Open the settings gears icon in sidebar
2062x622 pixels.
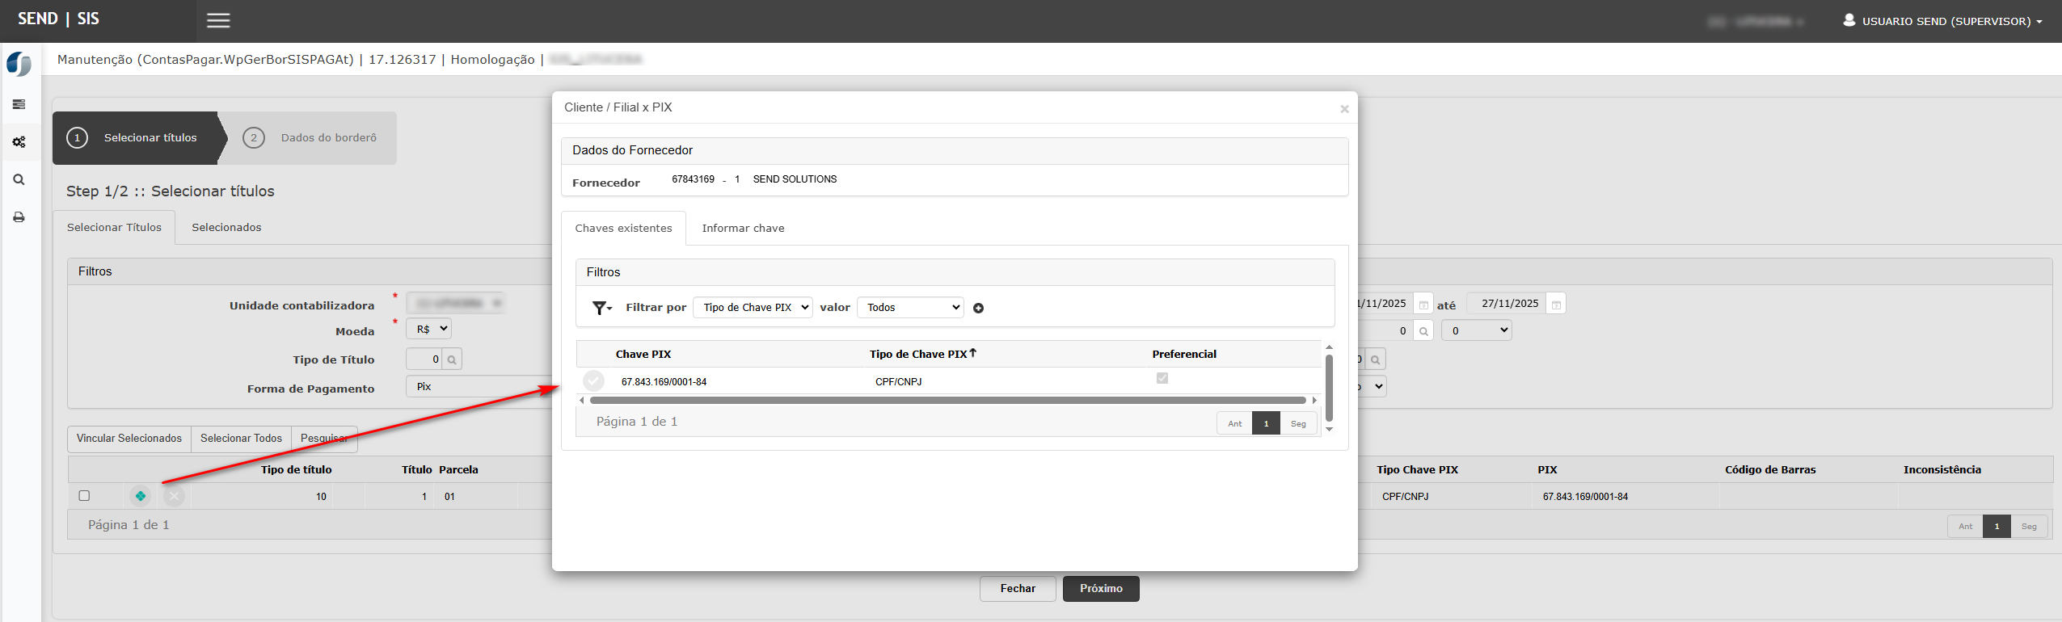[x=19, y=142]
